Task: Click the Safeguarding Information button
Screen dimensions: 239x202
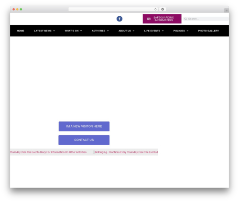Action: pyautogui.click(x=162, y=19)
